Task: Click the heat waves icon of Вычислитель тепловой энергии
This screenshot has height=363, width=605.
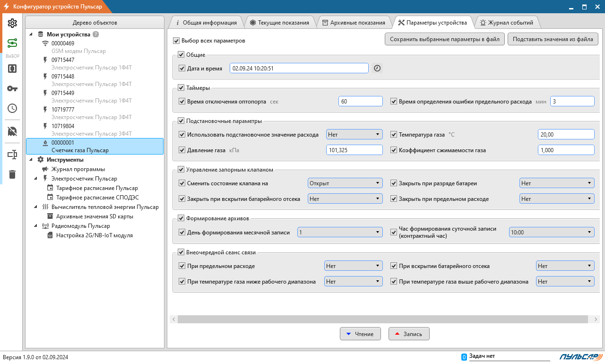Action: pos(45,207)
